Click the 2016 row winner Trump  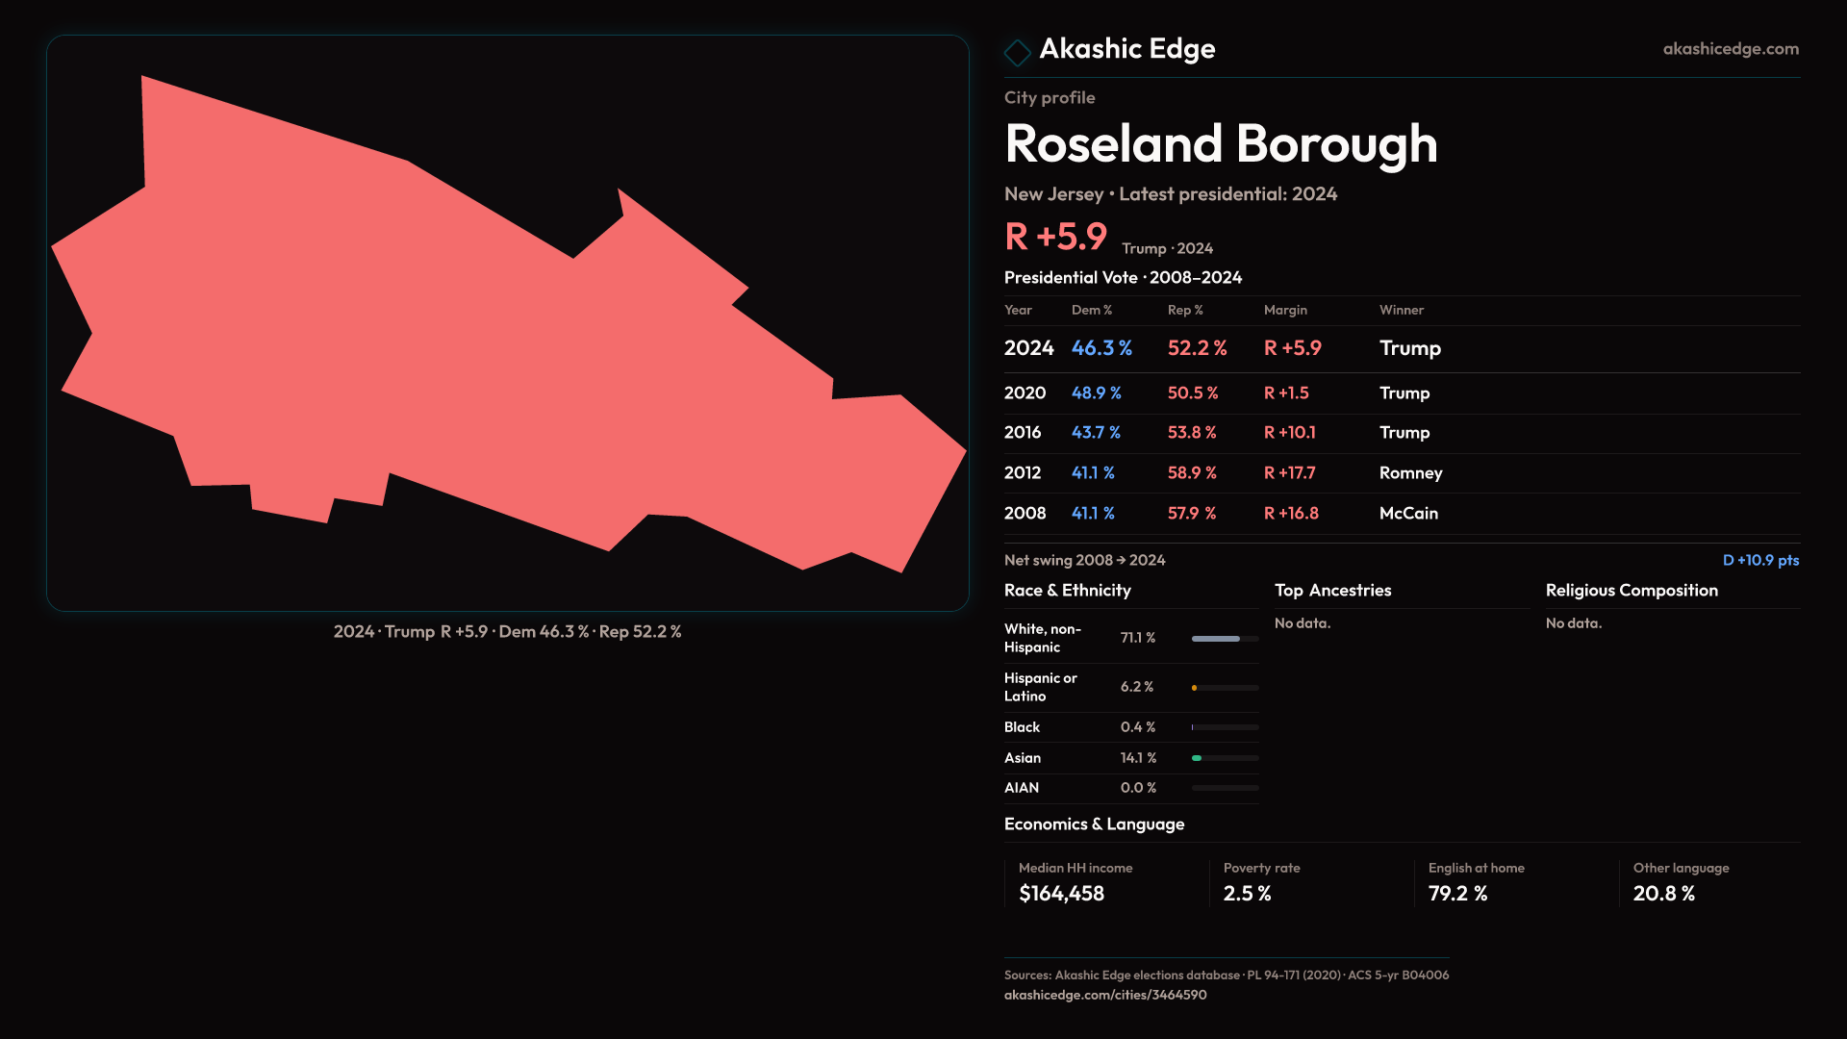[1404, 433]
